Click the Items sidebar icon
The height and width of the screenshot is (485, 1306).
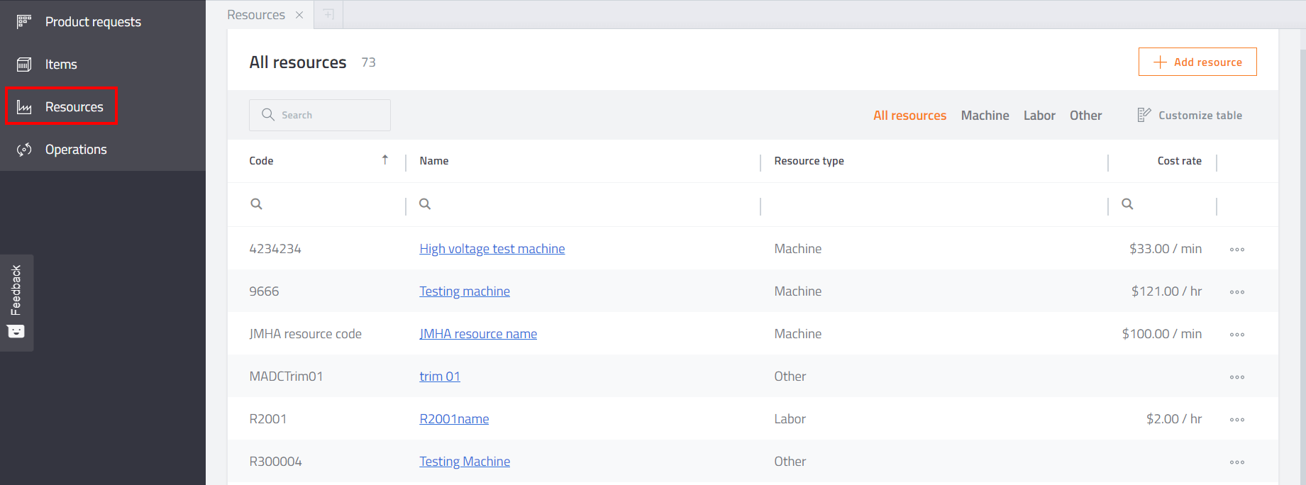24,65
